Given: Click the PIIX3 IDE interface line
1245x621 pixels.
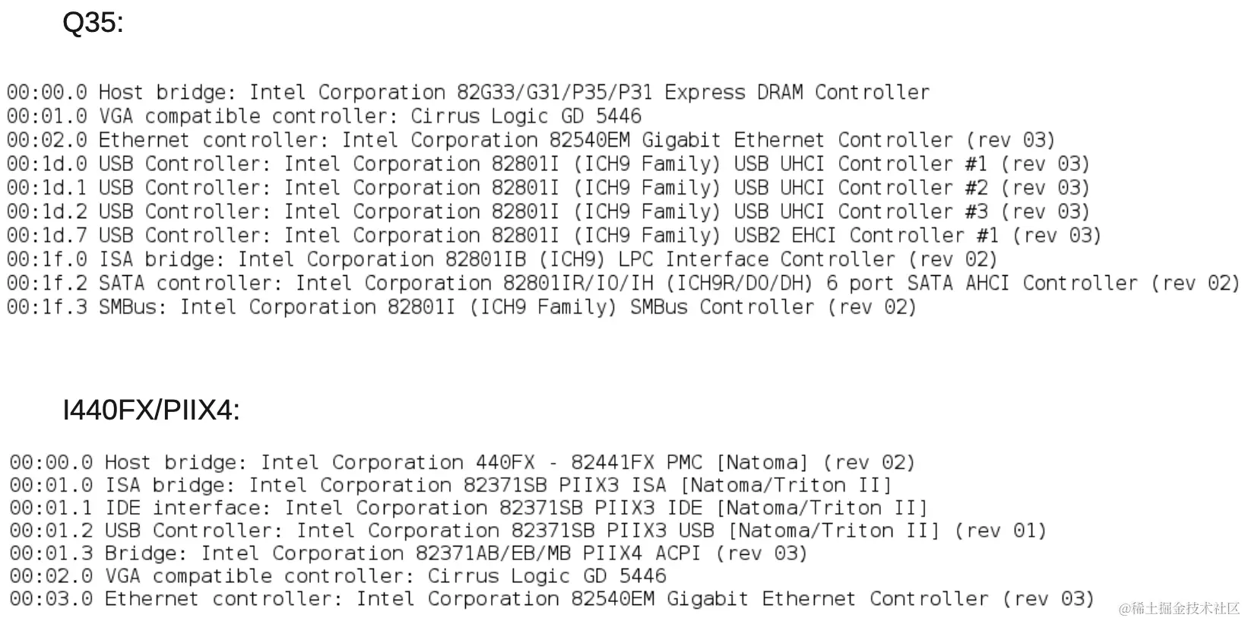Looking at the screenshot, I should (x=469, y=508).
